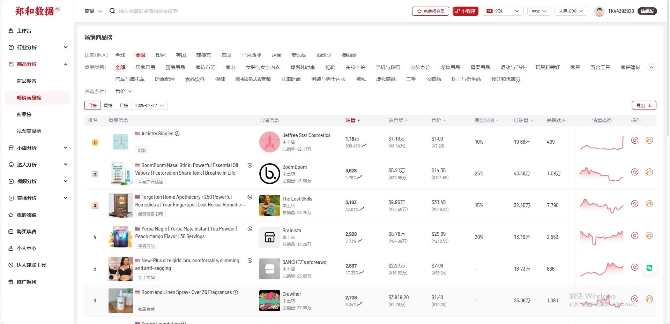Favorite the New-Plus size bra star icon
670x324 pixels.
point(635,267)
